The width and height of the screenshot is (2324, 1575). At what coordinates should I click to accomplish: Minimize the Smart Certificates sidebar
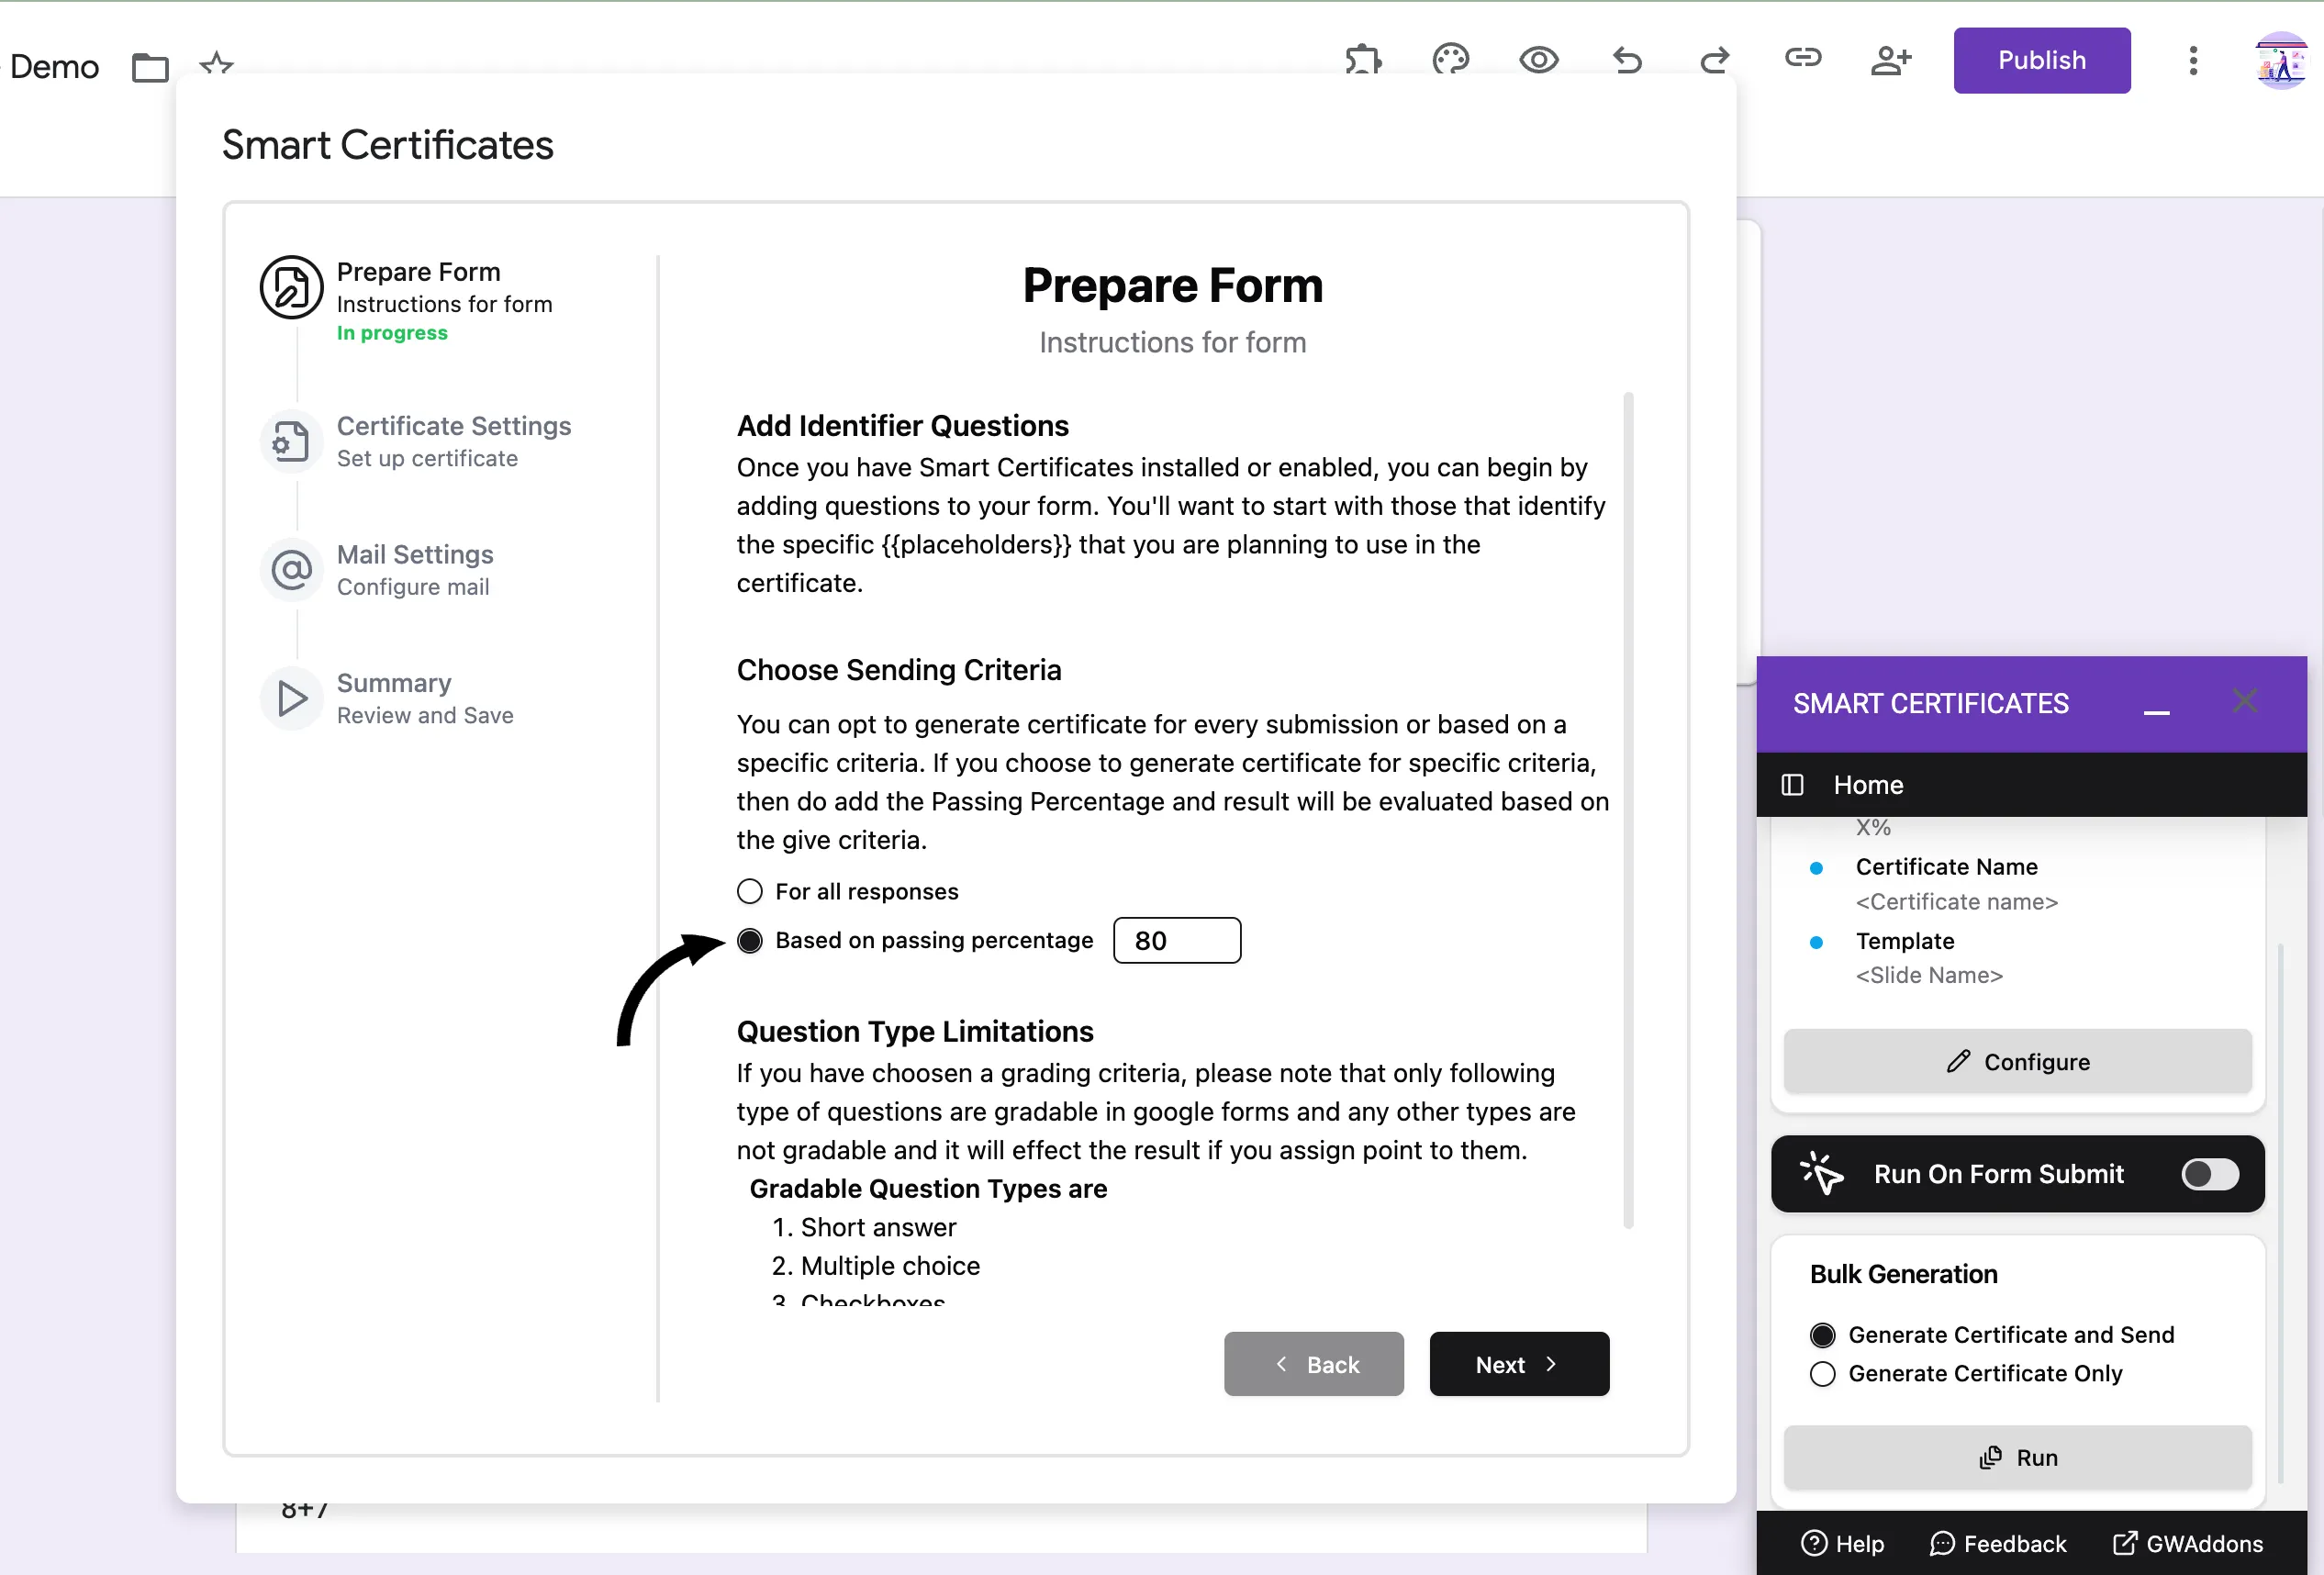[2157, 711]
